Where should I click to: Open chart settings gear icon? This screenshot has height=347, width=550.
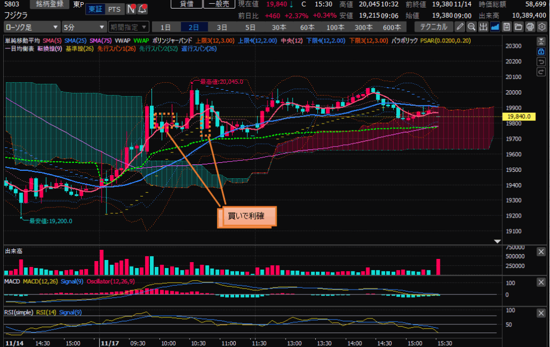(541, 27)
